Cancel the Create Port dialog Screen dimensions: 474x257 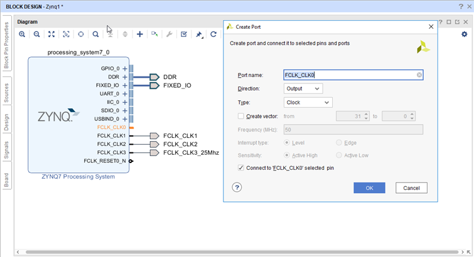click(x=411, y=188)
